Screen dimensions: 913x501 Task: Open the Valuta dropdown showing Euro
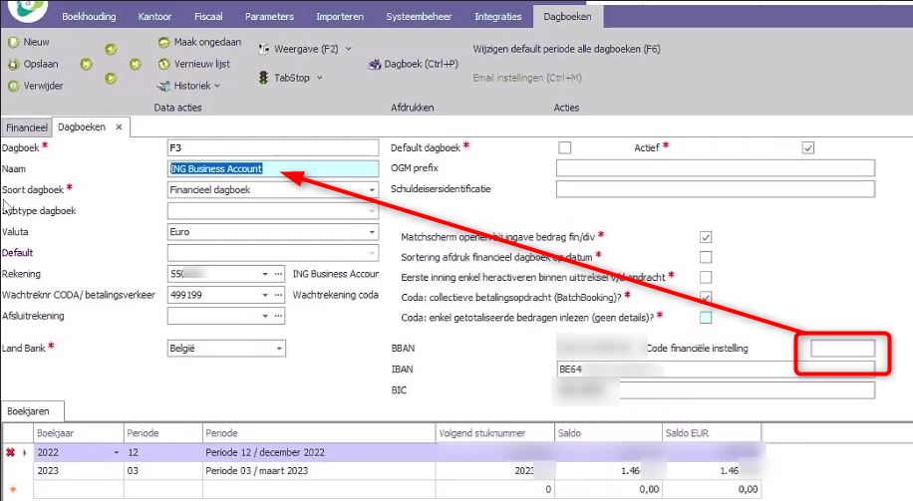coord(373,231)
